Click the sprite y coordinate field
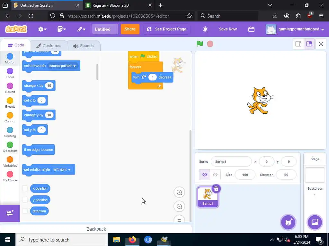Viewport: 329px width, 246px height. click(289, 161)
